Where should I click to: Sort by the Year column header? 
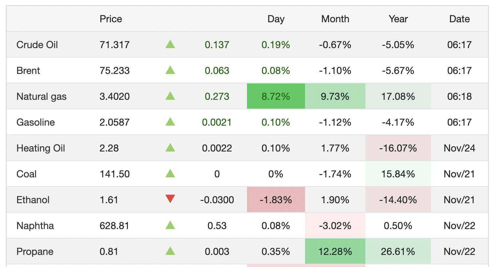coord(398,19)
